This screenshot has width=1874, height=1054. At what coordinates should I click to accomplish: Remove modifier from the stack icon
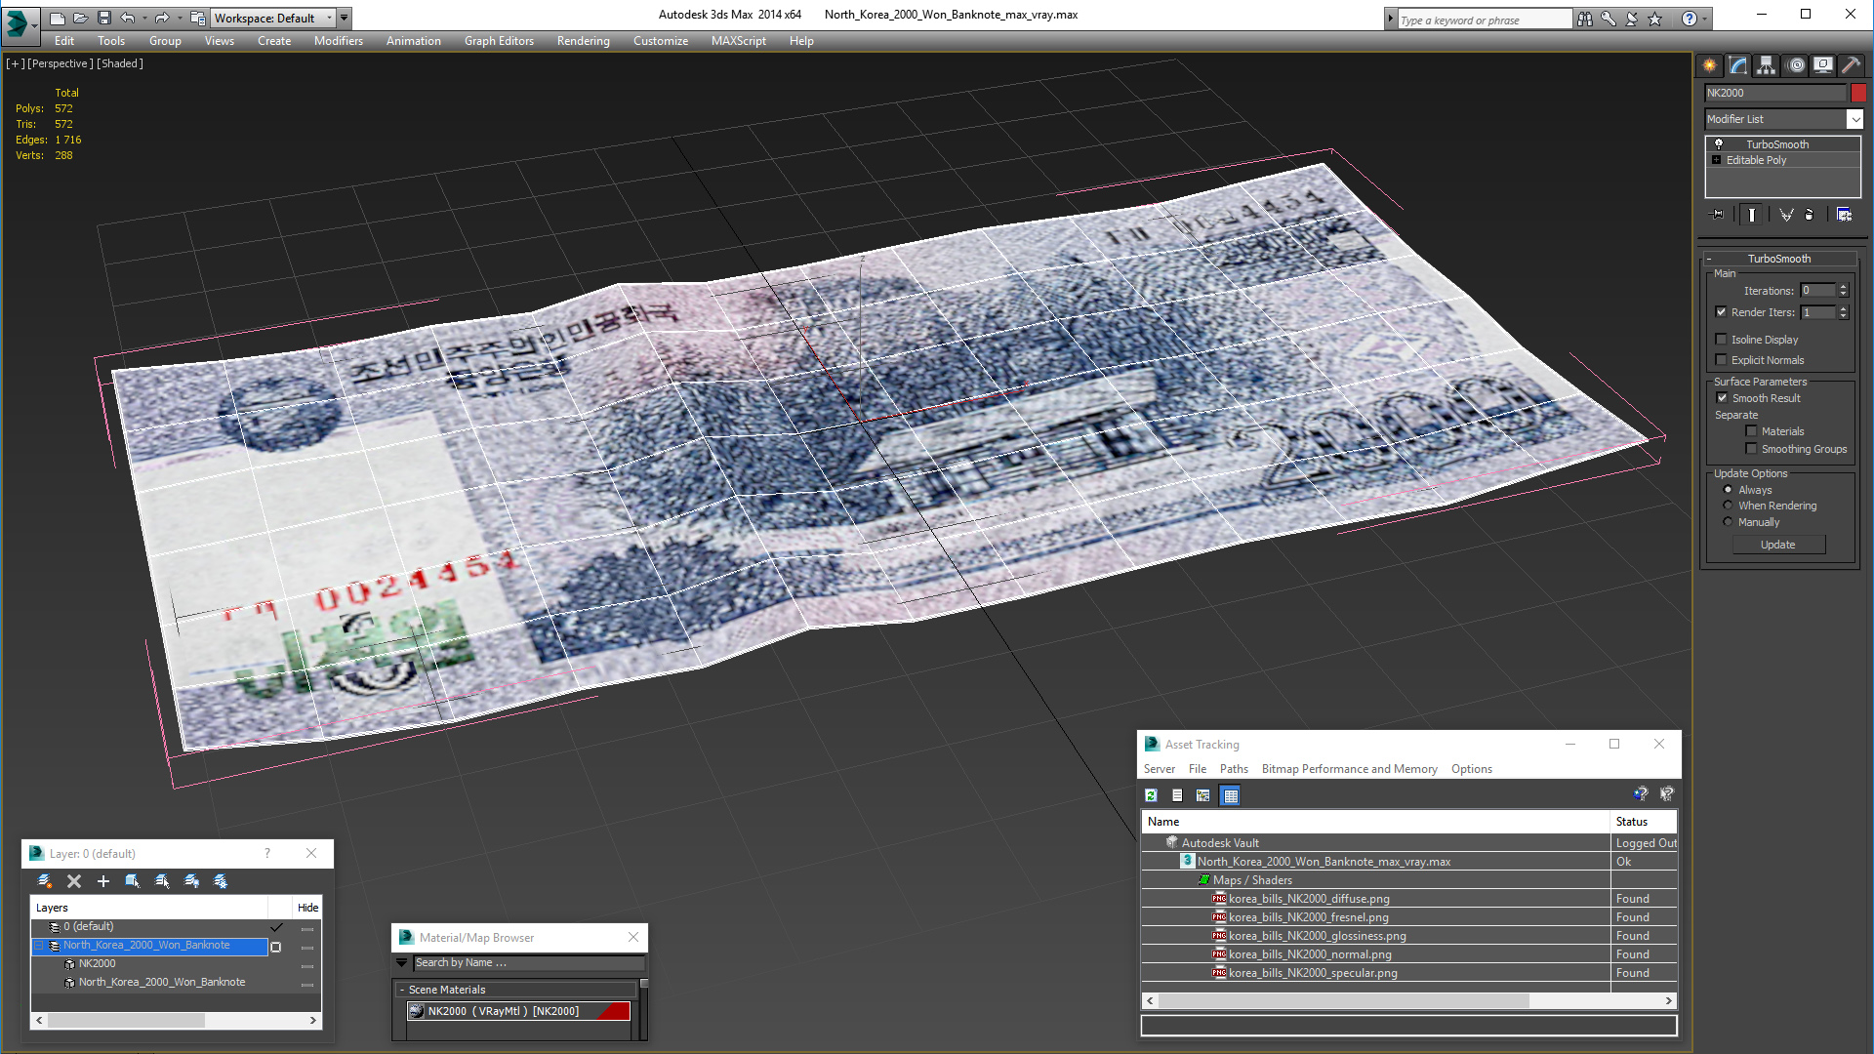tap(1810, 215)
